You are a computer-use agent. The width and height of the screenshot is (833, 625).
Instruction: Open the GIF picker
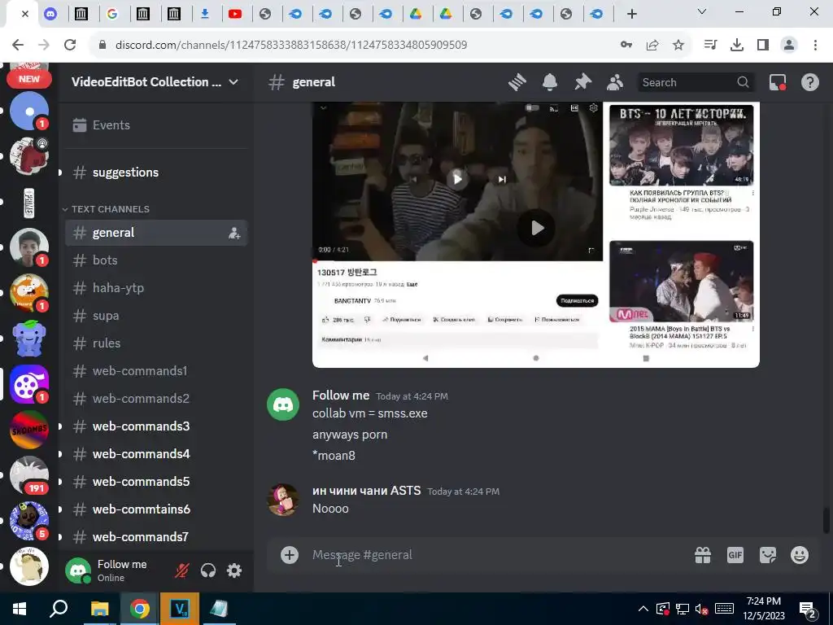(735, 555)
